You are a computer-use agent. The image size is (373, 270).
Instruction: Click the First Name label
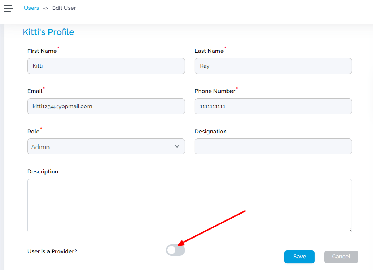[42, 51]
